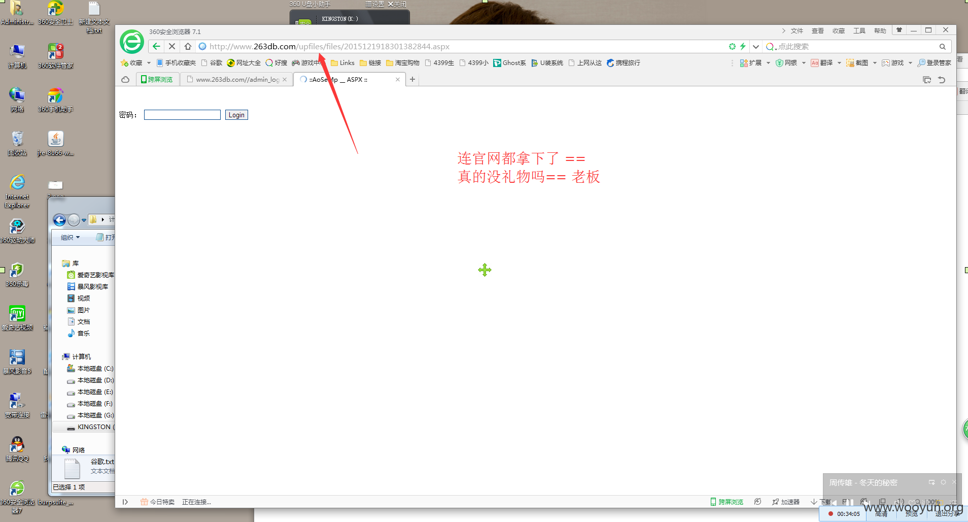
Task: Click the 截图 screenshot button
Action: point(857,63)
